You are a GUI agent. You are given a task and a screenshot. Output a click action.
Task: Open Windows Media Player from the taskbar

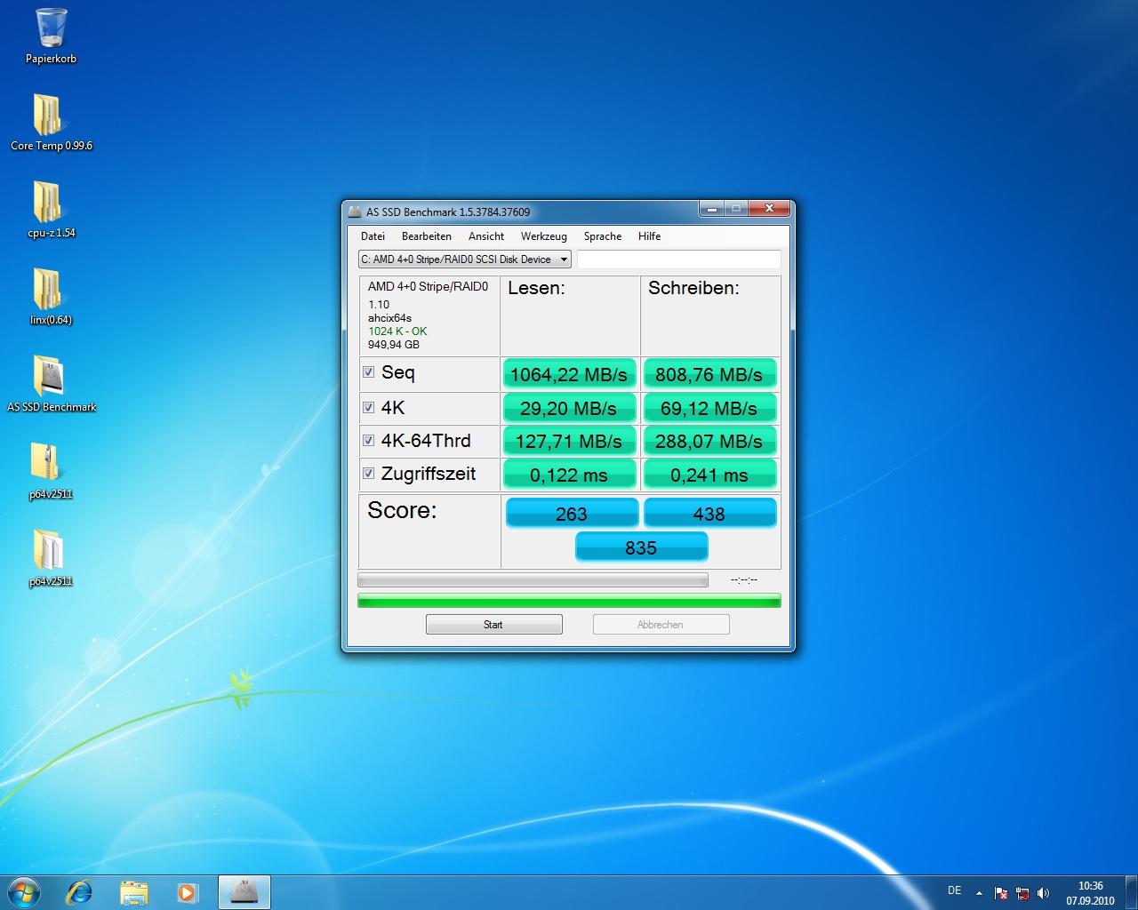click(x=187, y=891)
